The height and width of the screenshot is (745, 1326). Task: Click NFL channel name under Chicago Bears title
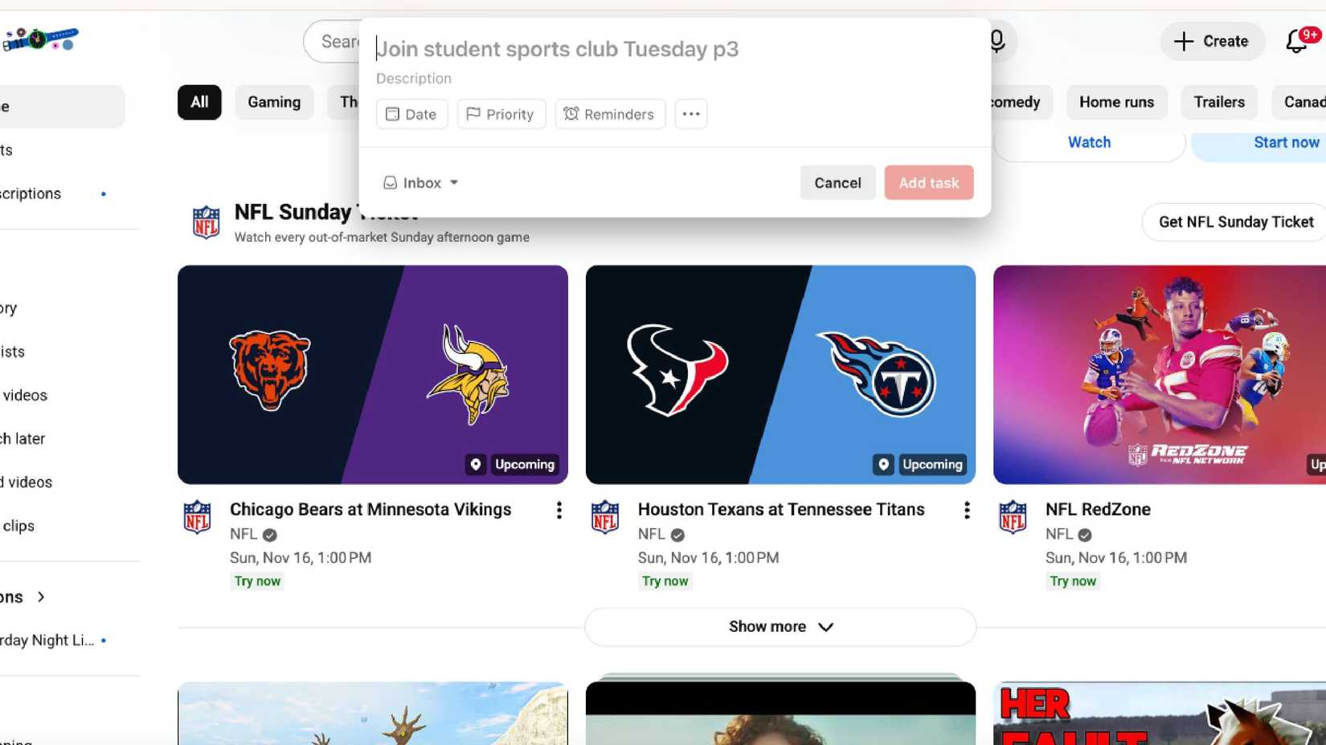(x=244, y=535)
